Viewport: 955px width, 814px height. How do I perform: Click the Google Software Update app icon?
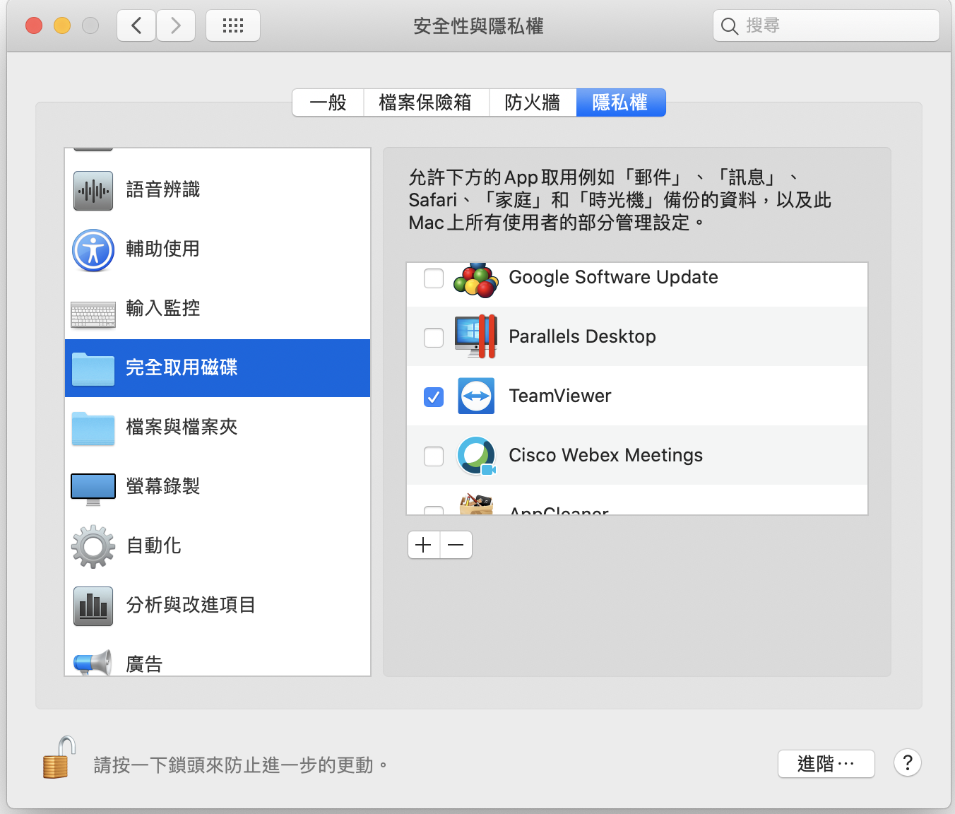point(476,280)
